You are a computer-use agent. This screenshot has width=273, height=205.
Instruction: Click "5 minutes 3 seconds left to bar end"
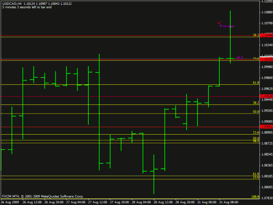coord(27,7)
